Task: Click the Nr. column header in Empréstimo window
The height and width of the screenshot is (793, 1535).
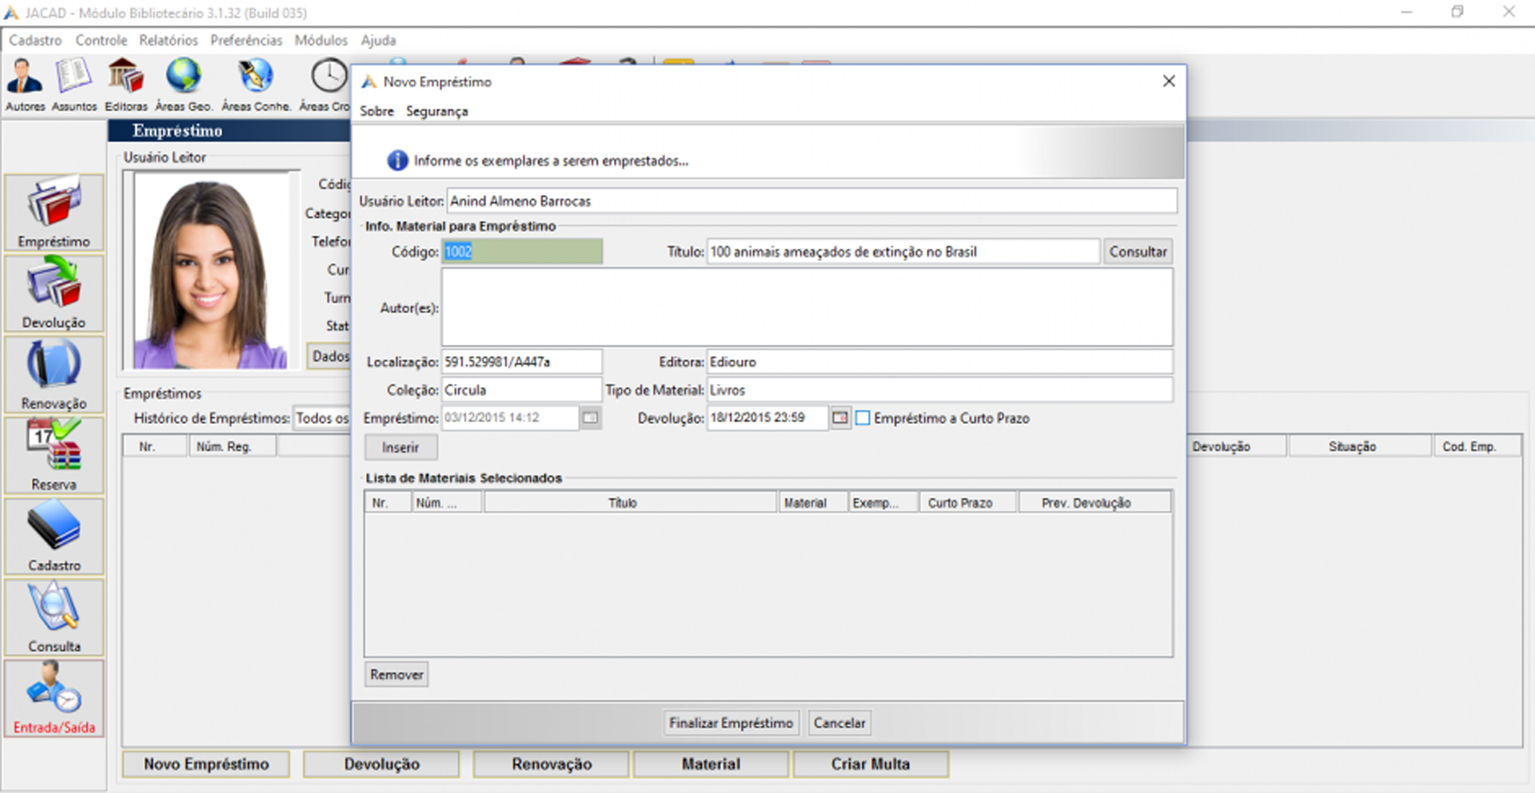Action: point(154,446)
